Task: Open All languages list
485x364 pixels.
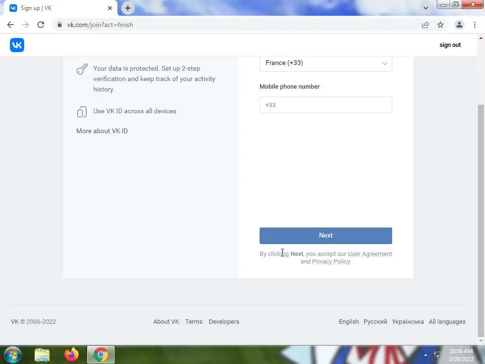Action: pyautogui.click(x=447, y=322)
